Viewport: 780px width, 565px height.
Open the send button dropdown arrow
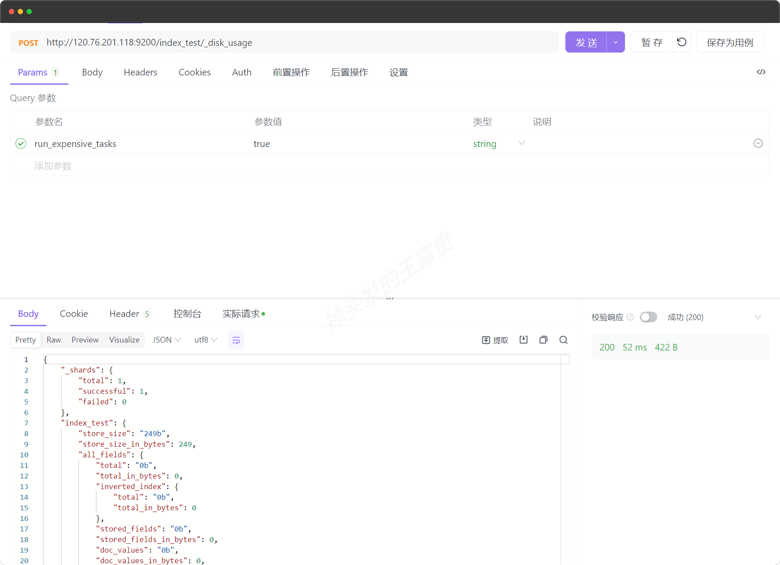[616, 42]
